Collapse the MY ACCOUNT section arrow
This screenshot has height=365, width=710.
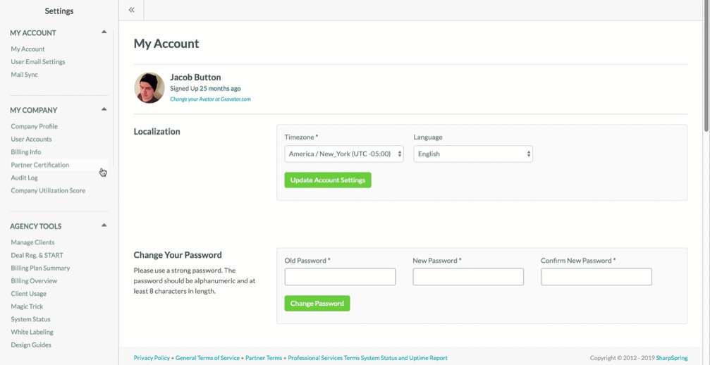(x=104, y=32)
